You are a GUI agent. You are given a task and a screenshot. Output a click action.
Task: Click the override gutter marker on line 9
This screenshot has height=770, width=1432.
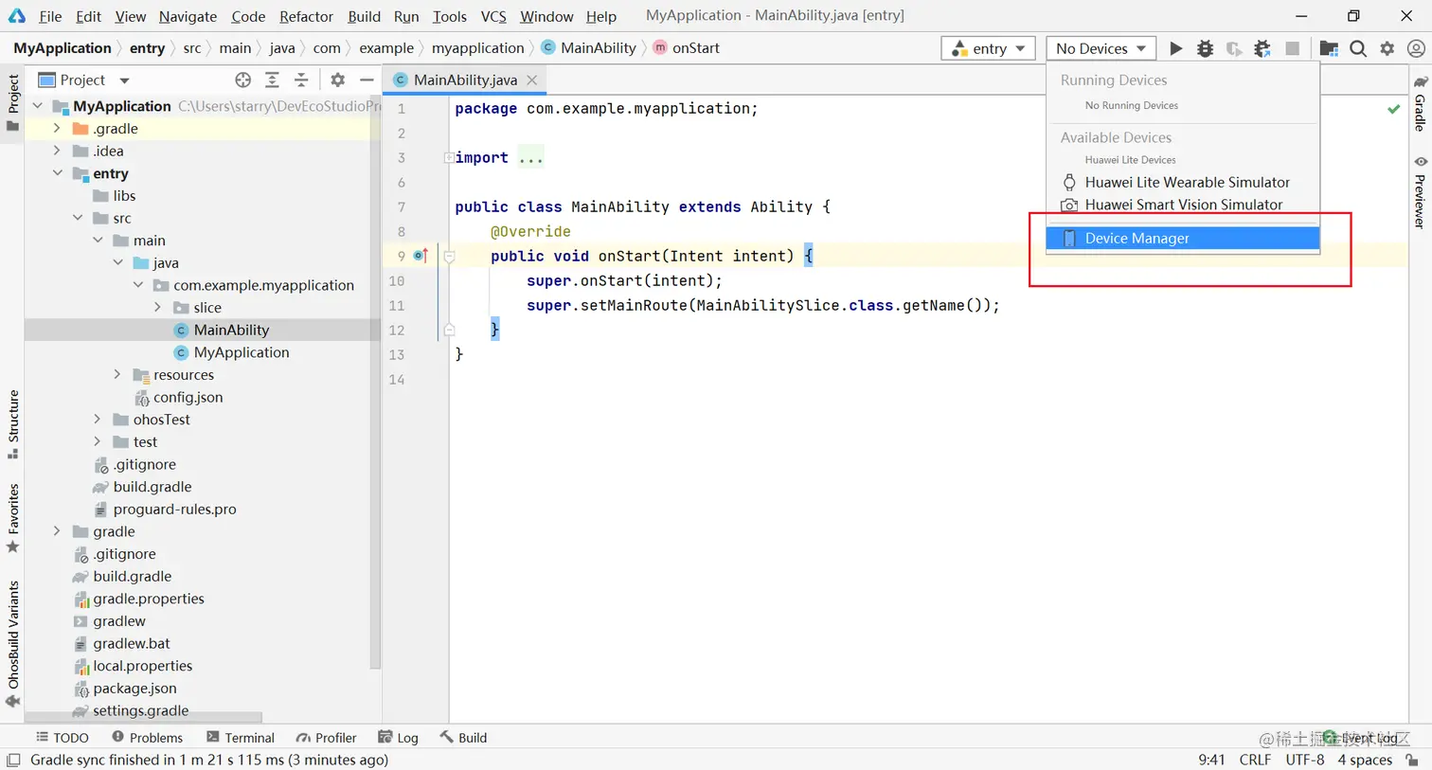[421, 256]
